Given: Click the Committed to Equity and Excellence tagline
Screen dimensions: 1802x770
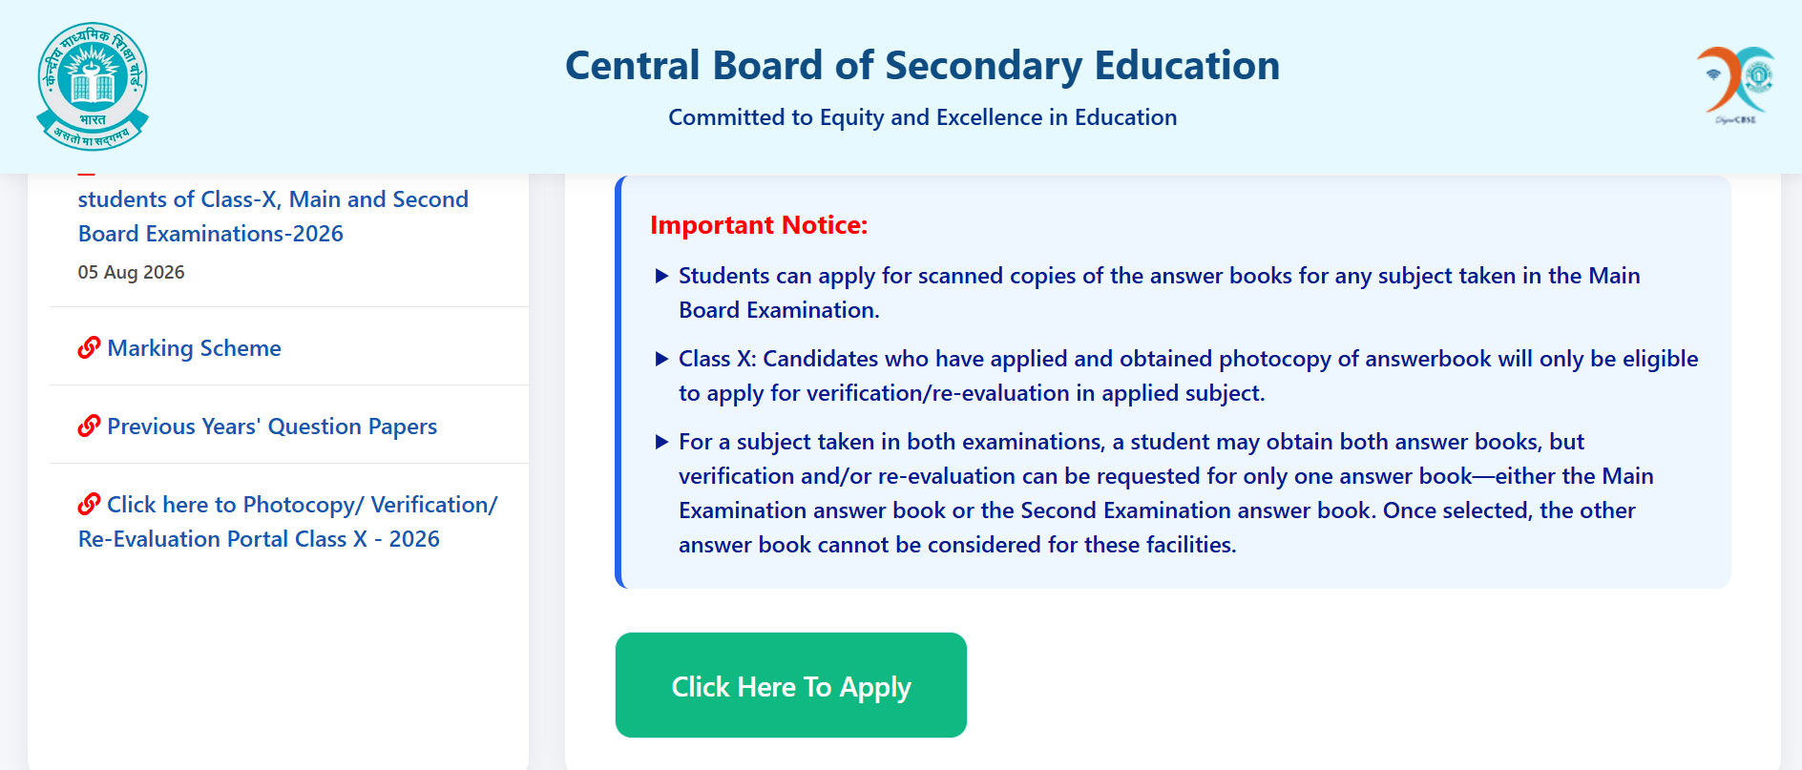Looking at the screenshot, I should pyautogui.click(x=922, y=117).
